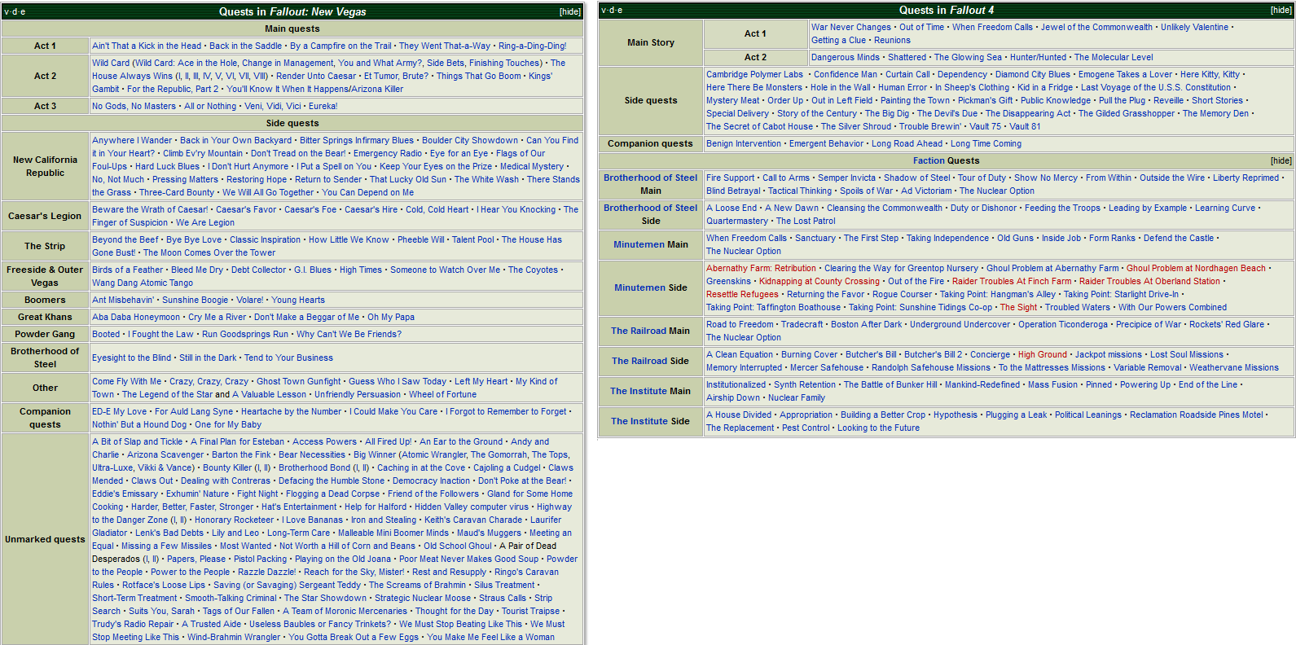This screenshot has width=1296, height=645.
Task: Open the Brotherhood of Steel Main faction link
Action: coord(650,178)
